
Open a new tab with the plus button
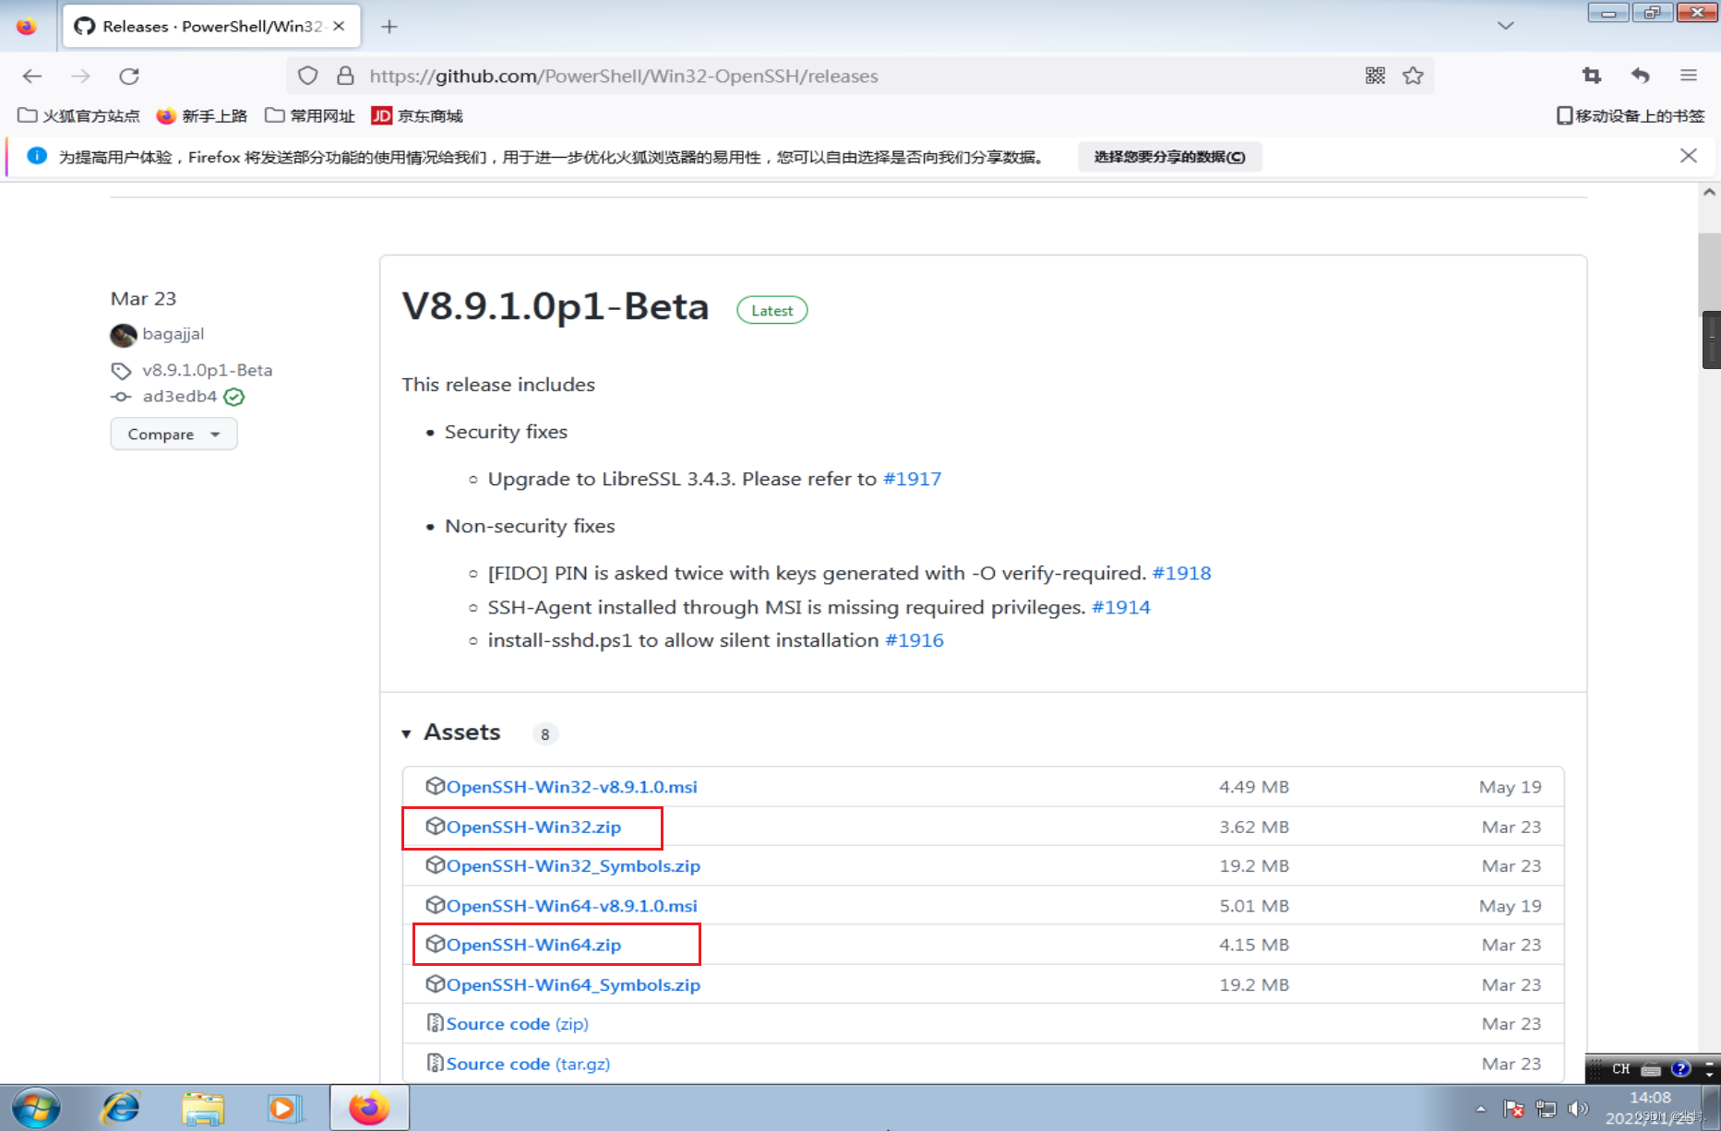(x=389, y=27)
